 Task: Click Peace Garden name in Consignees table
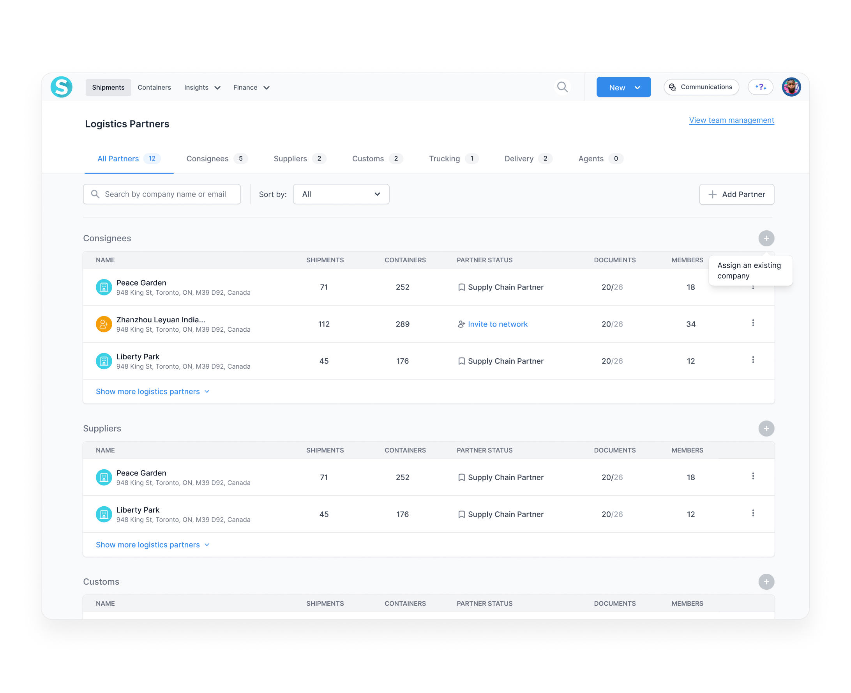click(141, 283)
